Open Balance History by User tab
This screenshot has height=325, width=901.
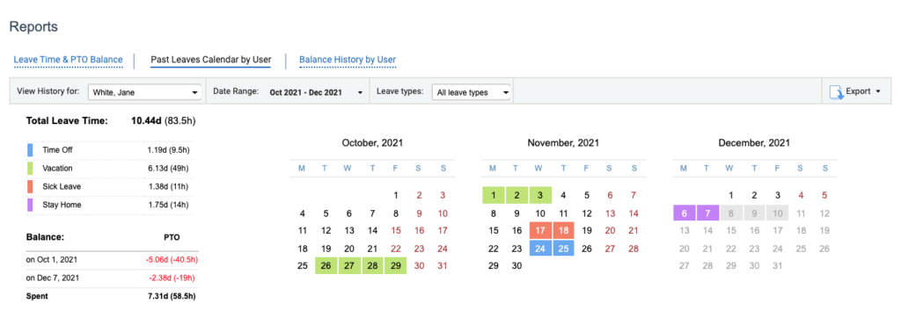(x=347, y=60)
